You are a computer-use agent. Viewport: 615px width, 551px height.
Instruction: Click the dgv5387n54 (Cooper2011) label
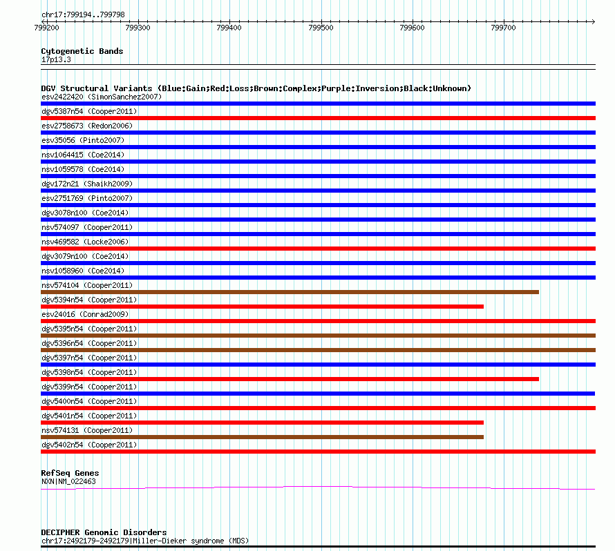point(89,111)
